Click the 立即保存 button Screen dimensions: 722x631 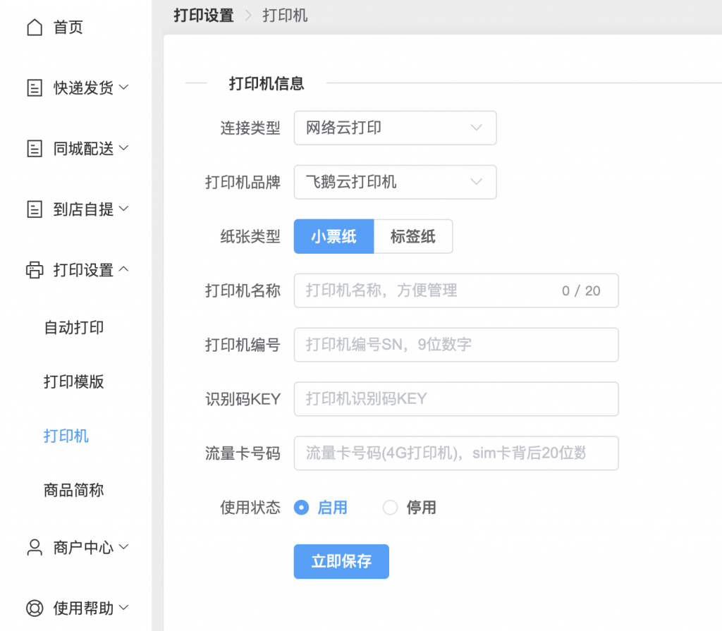[x=341, y=561]
